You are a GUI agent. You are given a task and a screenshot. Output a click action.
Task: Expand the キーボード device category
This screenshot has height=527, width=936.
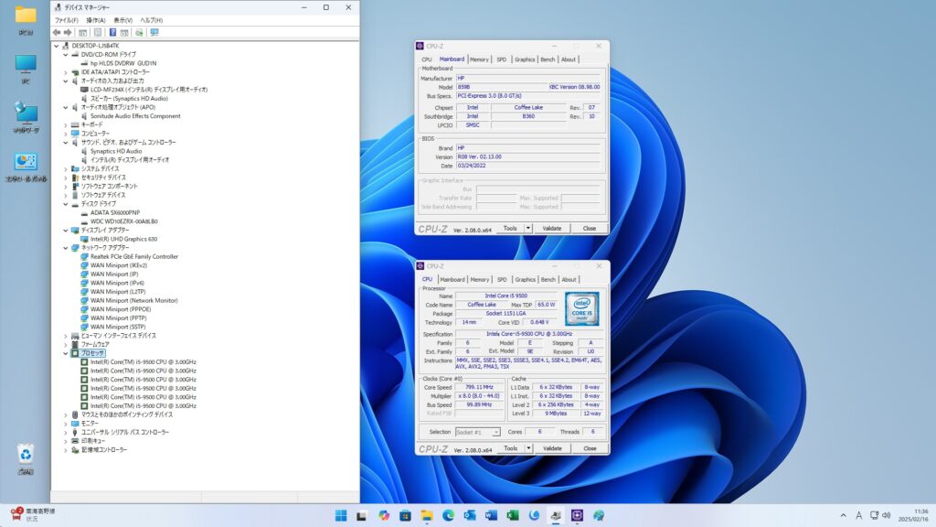(x=66, y=124)
